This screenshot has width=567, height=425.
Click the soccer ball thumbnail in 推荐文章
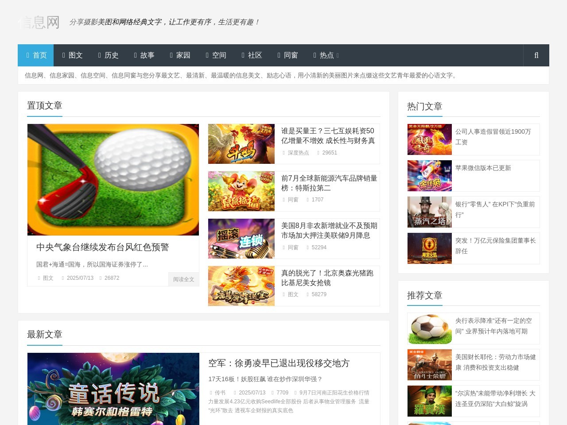tap(429, 328)
